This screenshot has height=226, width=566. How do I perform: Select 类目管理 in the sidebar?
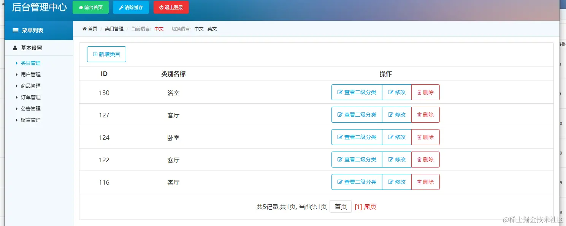click(x=30, y=63)
